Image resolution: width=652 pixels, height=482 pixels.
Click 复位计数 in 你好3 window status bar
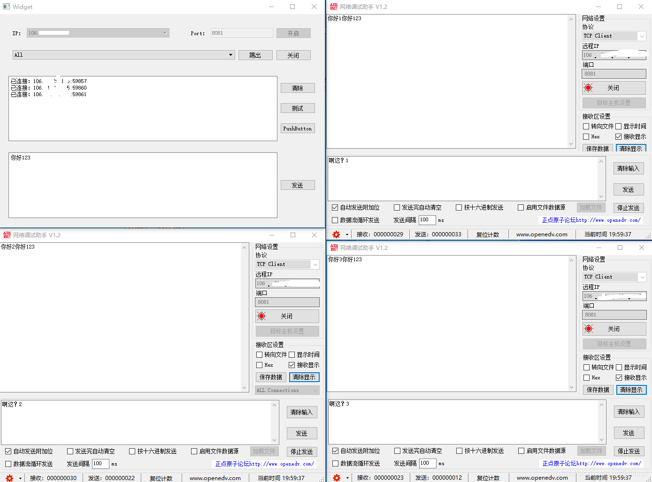(488, 478)
